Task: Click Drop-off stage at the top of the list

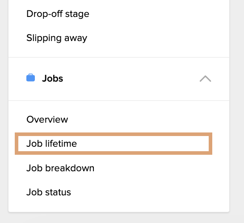Action: 58,14
